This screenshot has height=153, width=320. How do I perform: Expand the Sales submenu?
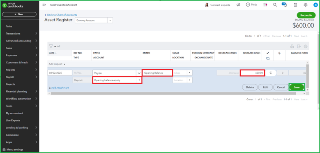36,48
